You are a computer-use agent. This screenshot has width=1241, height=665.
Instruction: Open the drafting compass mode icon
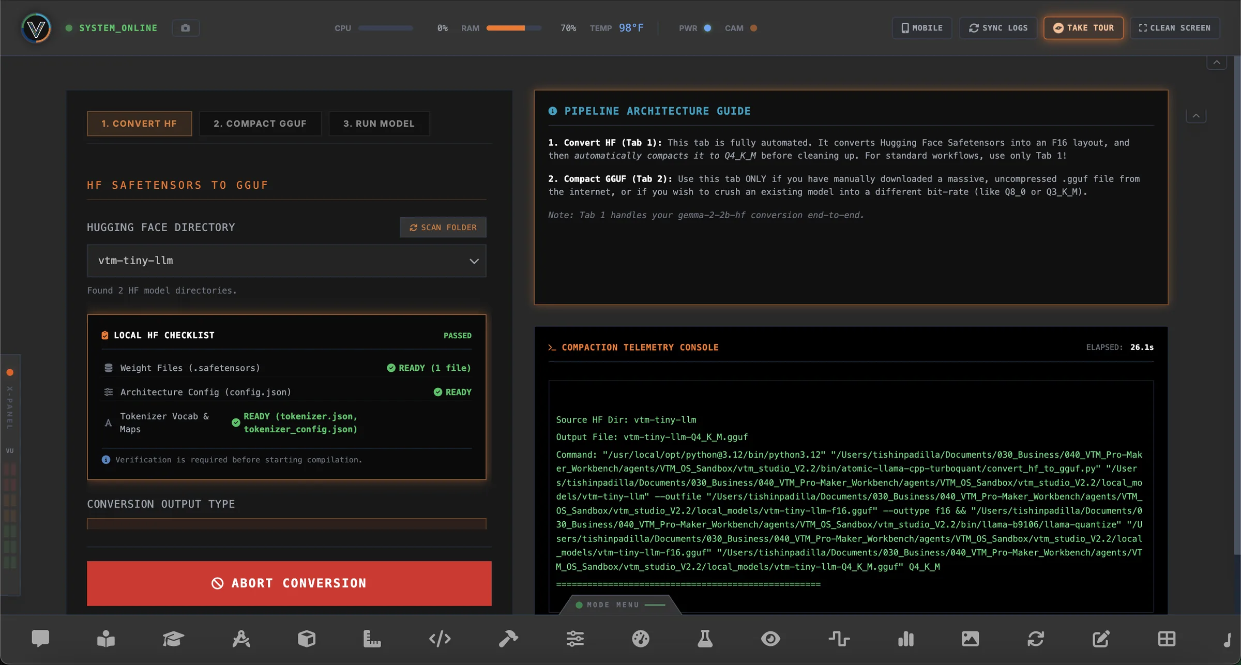tap(241, 639)
